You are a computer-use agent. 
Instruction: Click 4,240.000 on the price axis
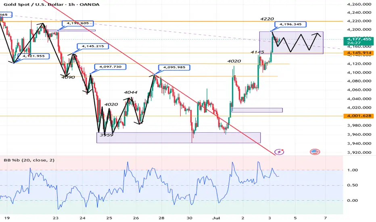[359, 13]
